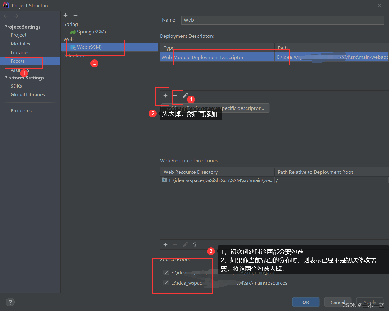Edit the deployment descriptor with pencil icon
This screenshot has width=389, height=311.
(x=185, y=96)
